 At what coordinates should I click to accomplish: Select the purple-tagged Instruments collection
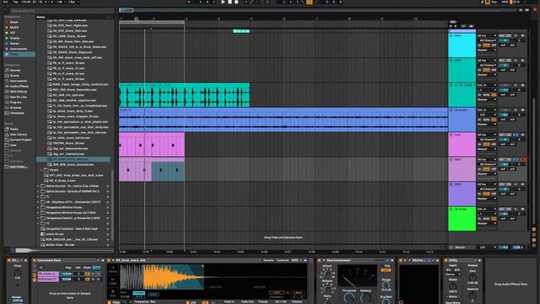point(19,49)
